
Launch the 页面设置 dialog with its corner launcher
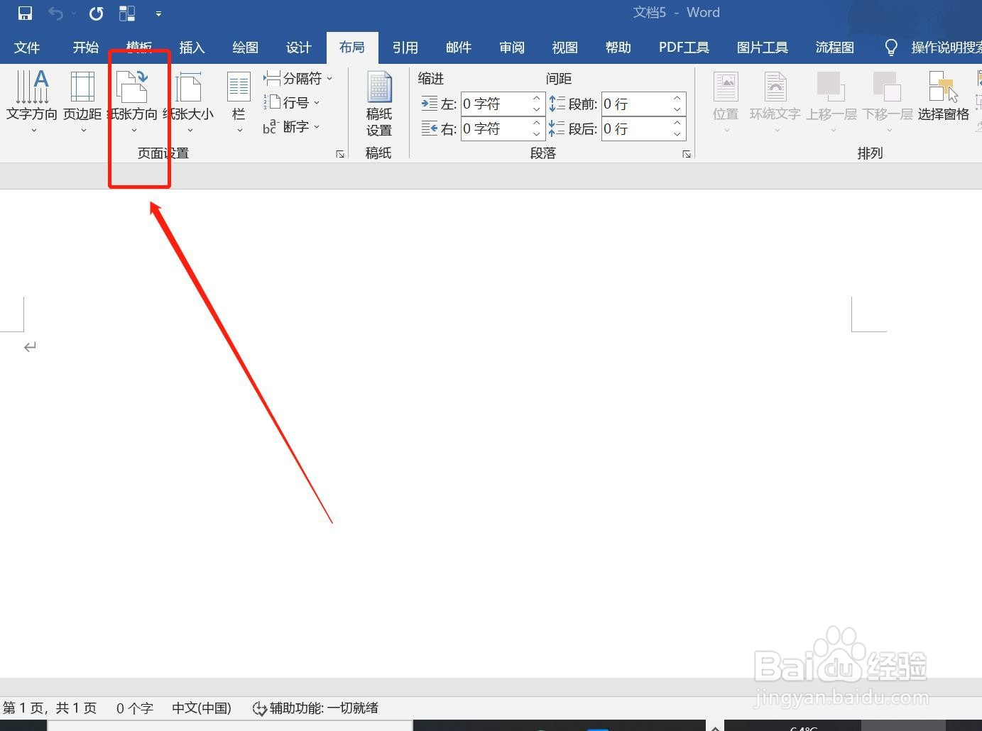click(340, 153)
